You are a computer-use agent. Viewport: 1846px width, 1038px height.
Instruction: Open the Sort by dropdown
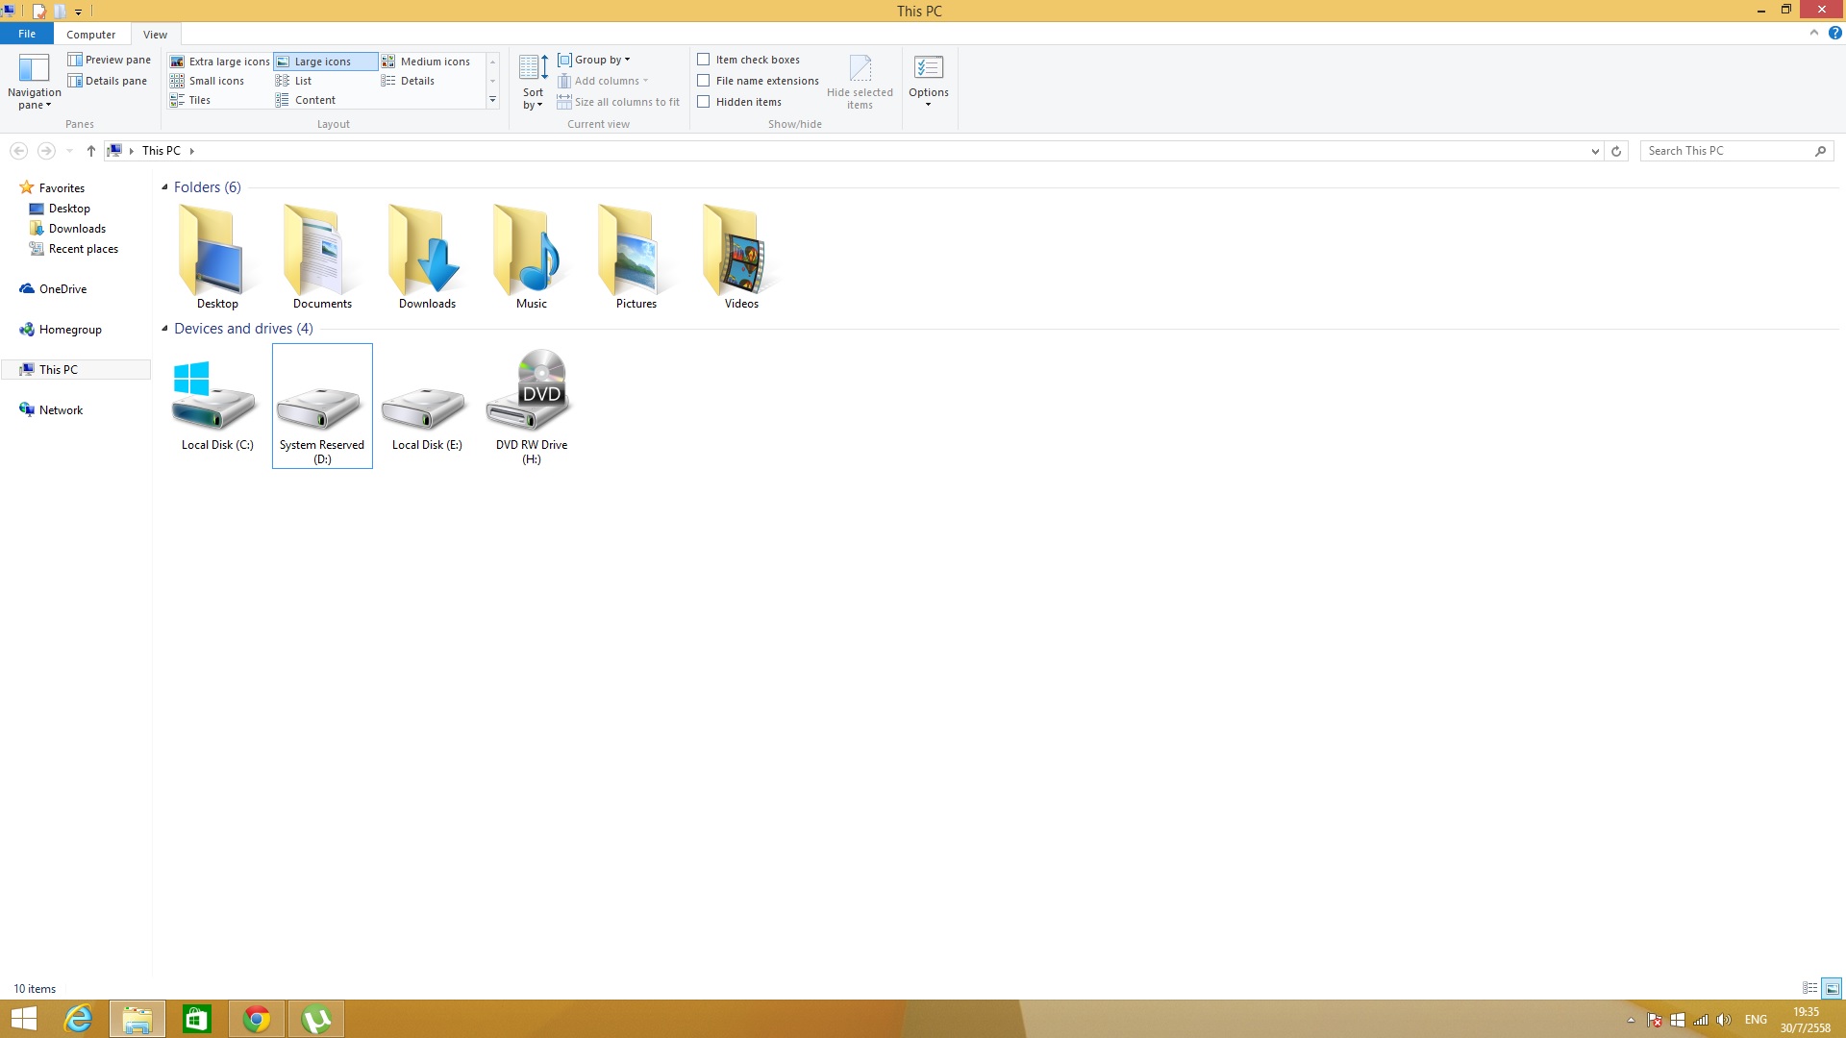[533, 82]
